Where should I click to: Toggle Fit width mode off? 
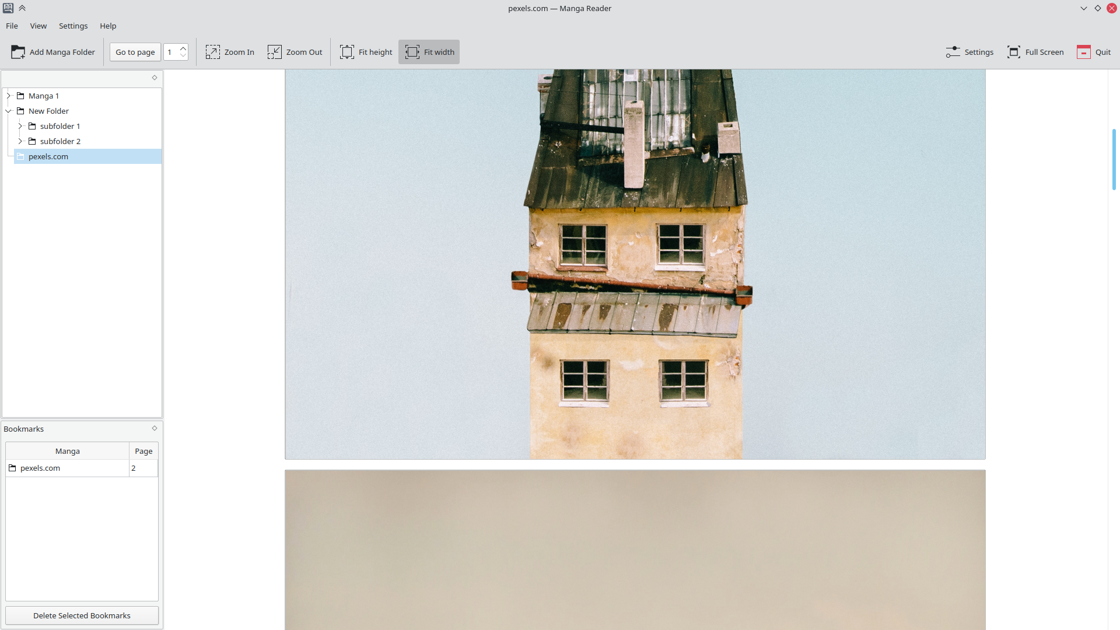pos(429,52)
